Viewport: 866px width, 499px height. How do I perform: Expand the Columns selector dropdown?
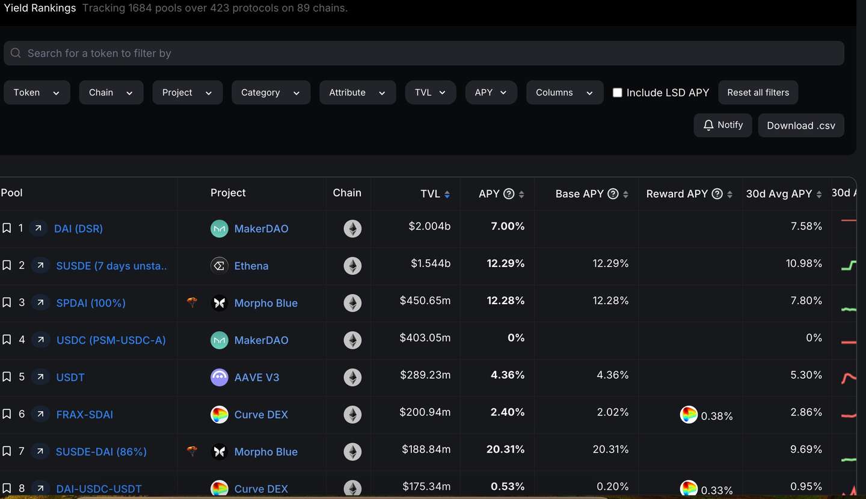(565, 93)
